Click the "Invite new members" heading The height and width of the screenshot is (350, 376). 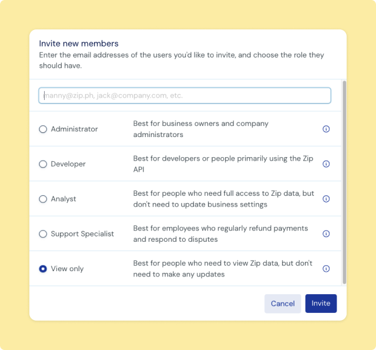[79, 44]
